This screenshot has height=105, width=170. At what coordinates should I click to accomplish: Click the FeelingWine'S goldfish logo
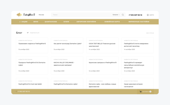pyautogui.click(x=26, y=15)
